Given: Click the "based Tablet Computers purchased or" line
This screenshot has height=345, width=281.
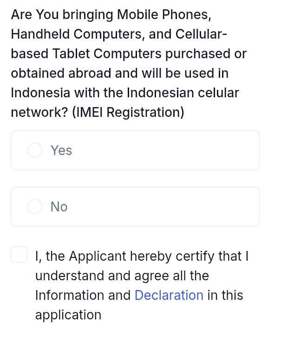Looking at the screenshot, I should [x=129, y=54].
